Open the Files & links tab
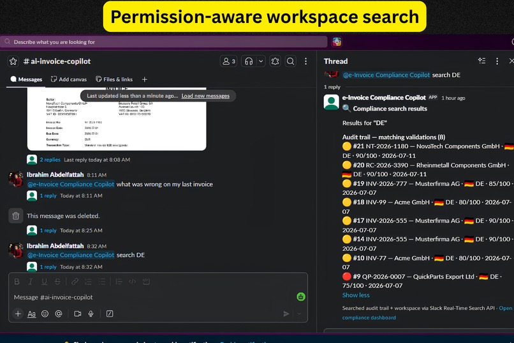Viewport: 514px width, 343px height. [114, 79]
